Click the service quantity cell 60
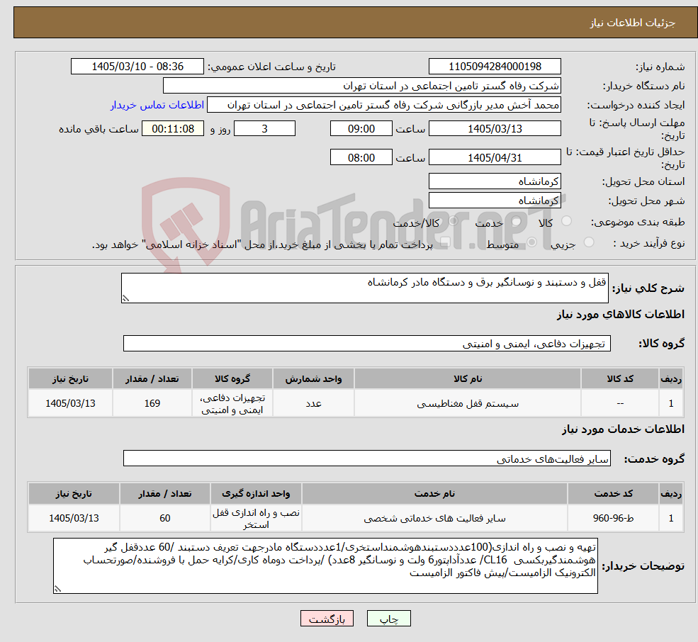The height and width of the screenshot is (642, 698). point(164,518)
